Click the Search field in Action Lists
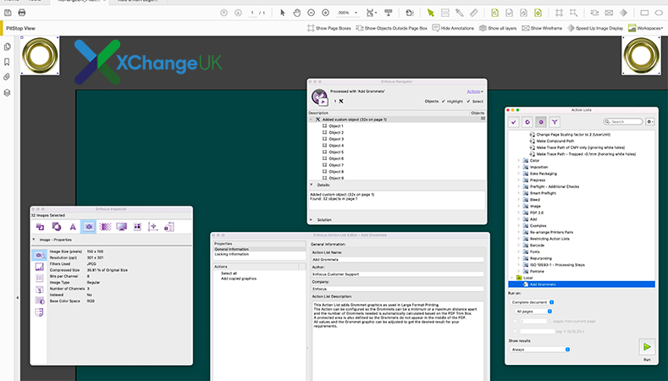 coord(623,122)
